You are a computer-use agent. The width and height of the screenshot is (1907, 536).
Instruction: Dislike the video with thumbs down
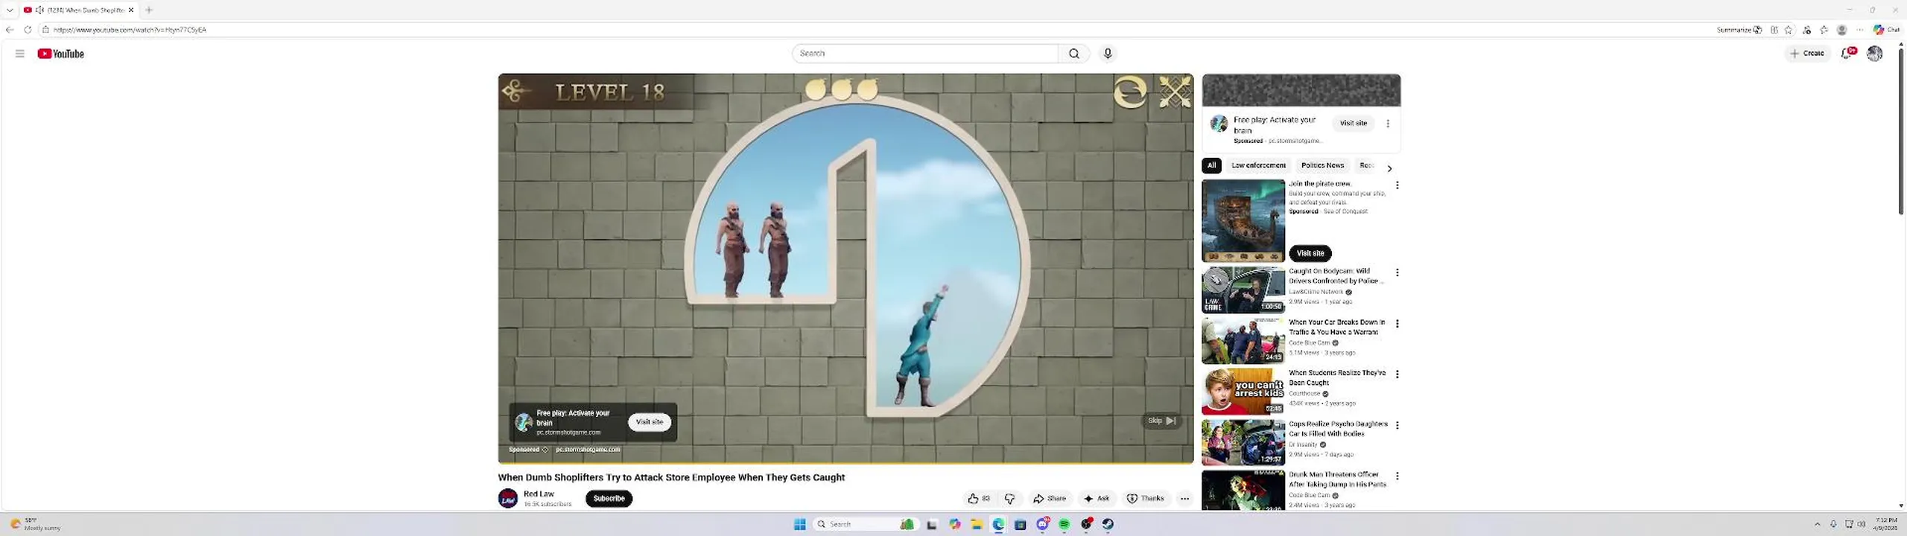pos(1010,499)
